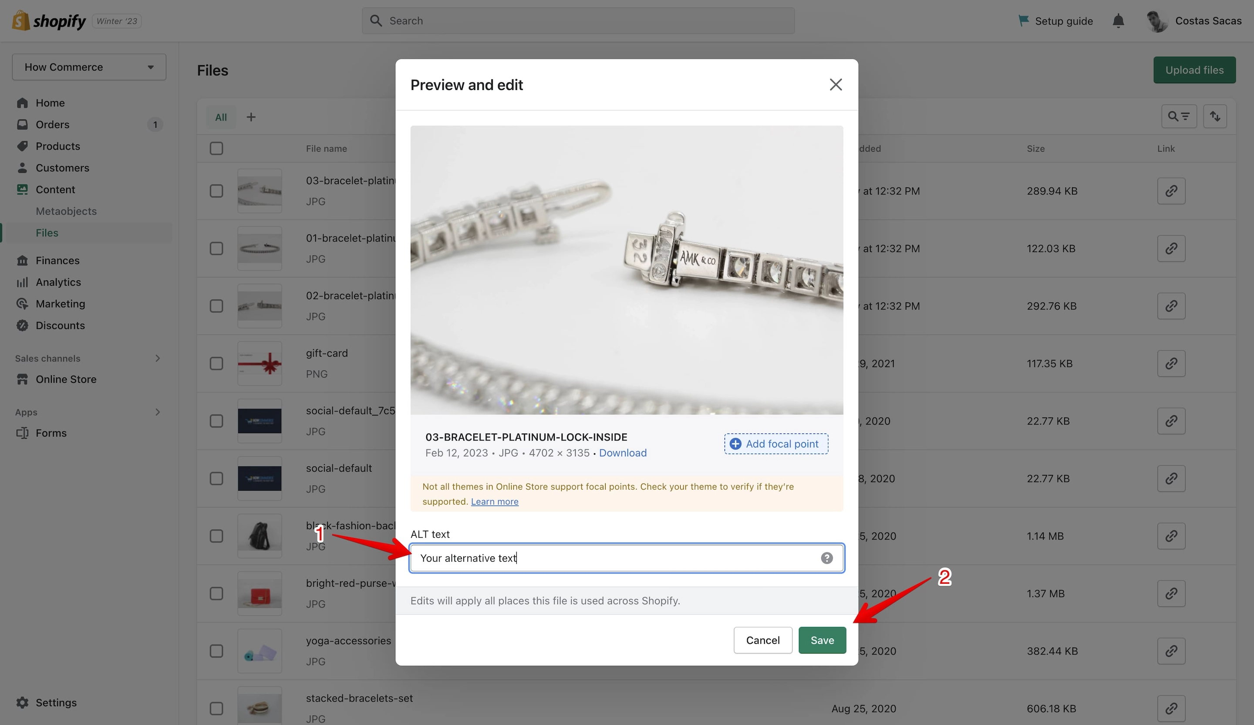Expand the Apps section chevron
Image resolution: width=1254 pixels, height=725 pixels.
pyautogui.click(x=157, y=412)
